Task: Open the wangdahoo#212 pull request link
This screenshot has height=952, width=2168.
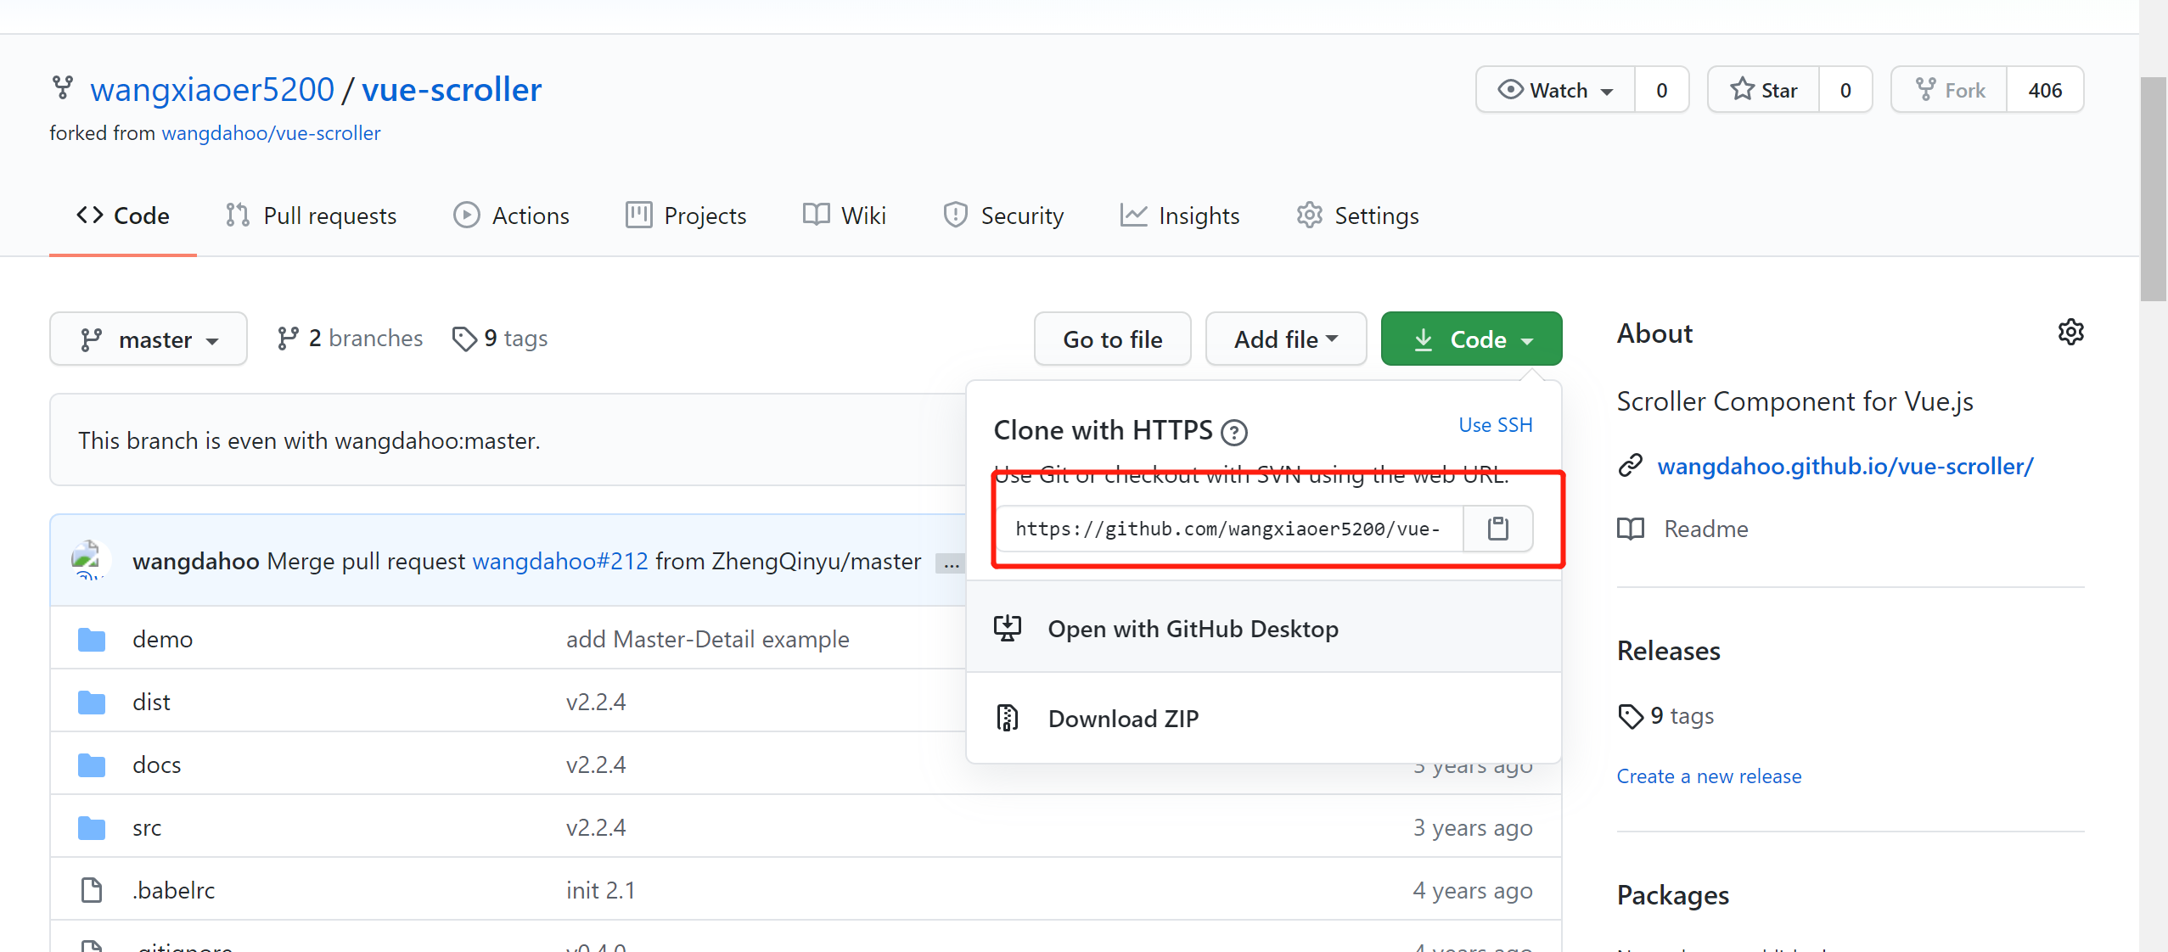Action: tap(560, 561)
